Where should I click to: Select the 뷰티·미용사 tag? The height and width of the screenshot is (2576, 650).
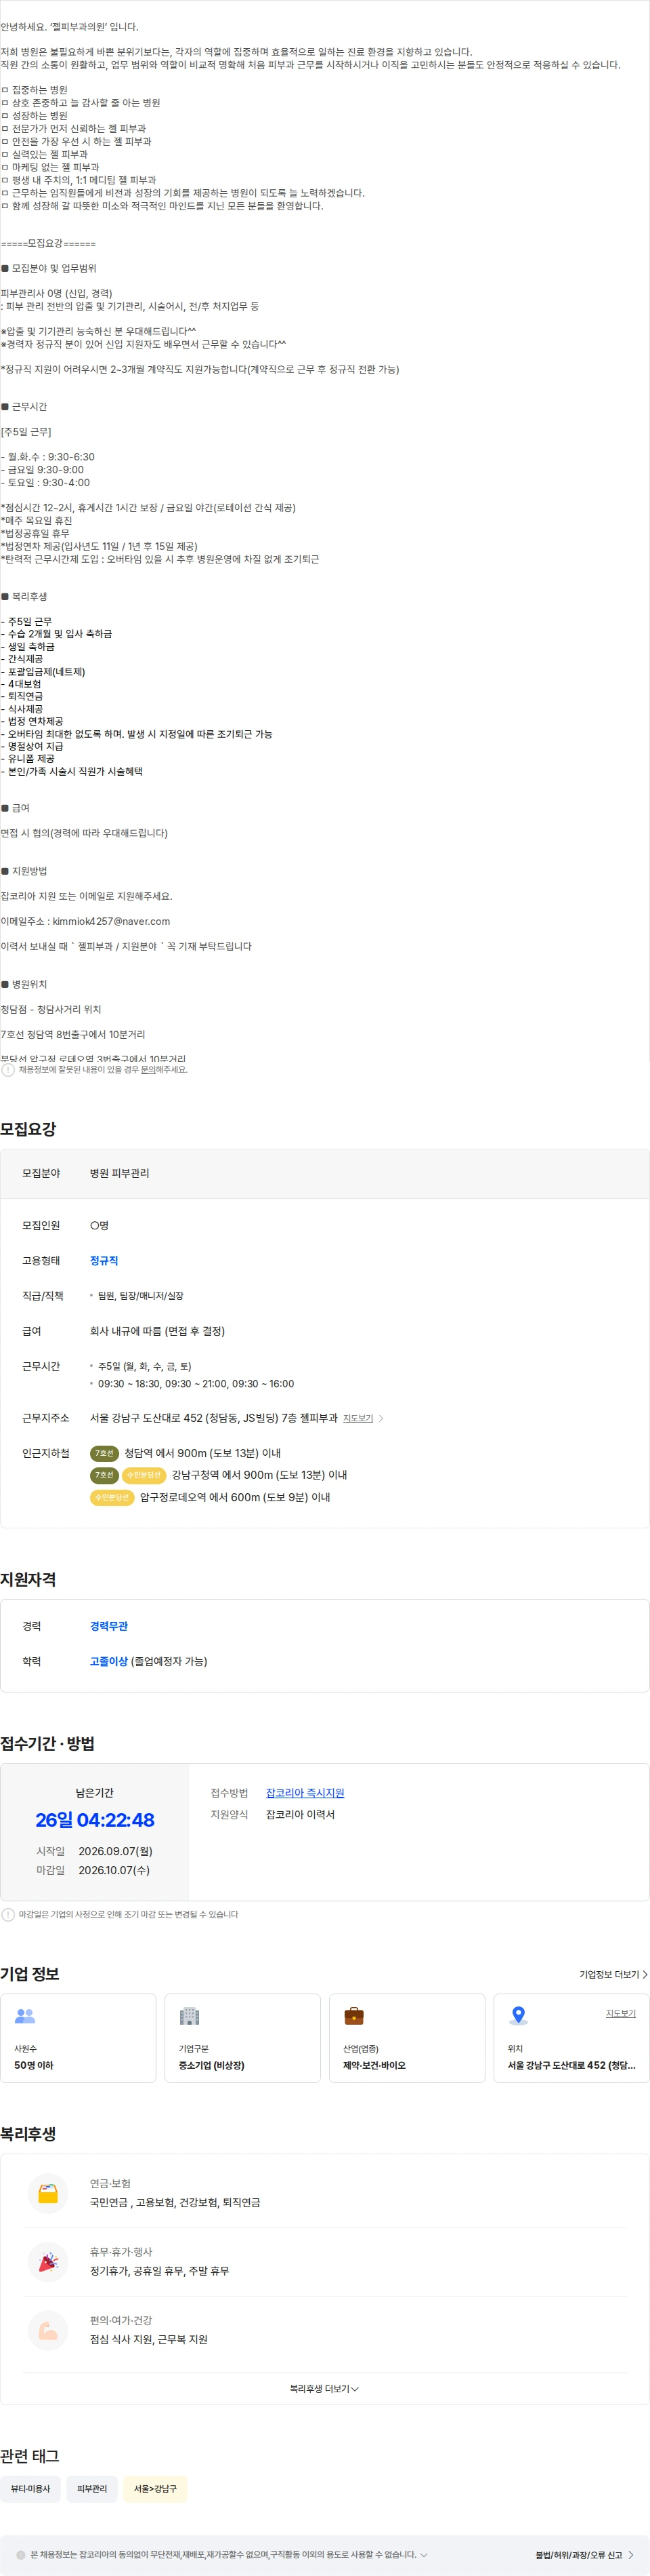pyautogui.click(x=30, y=2488)
